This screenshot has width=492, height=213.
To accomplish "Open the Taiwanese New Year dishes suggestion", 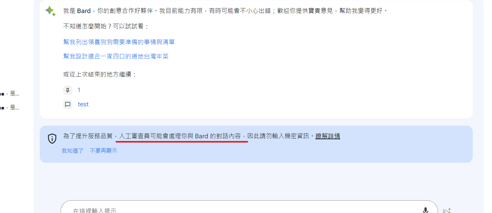I will coord(116,56).
